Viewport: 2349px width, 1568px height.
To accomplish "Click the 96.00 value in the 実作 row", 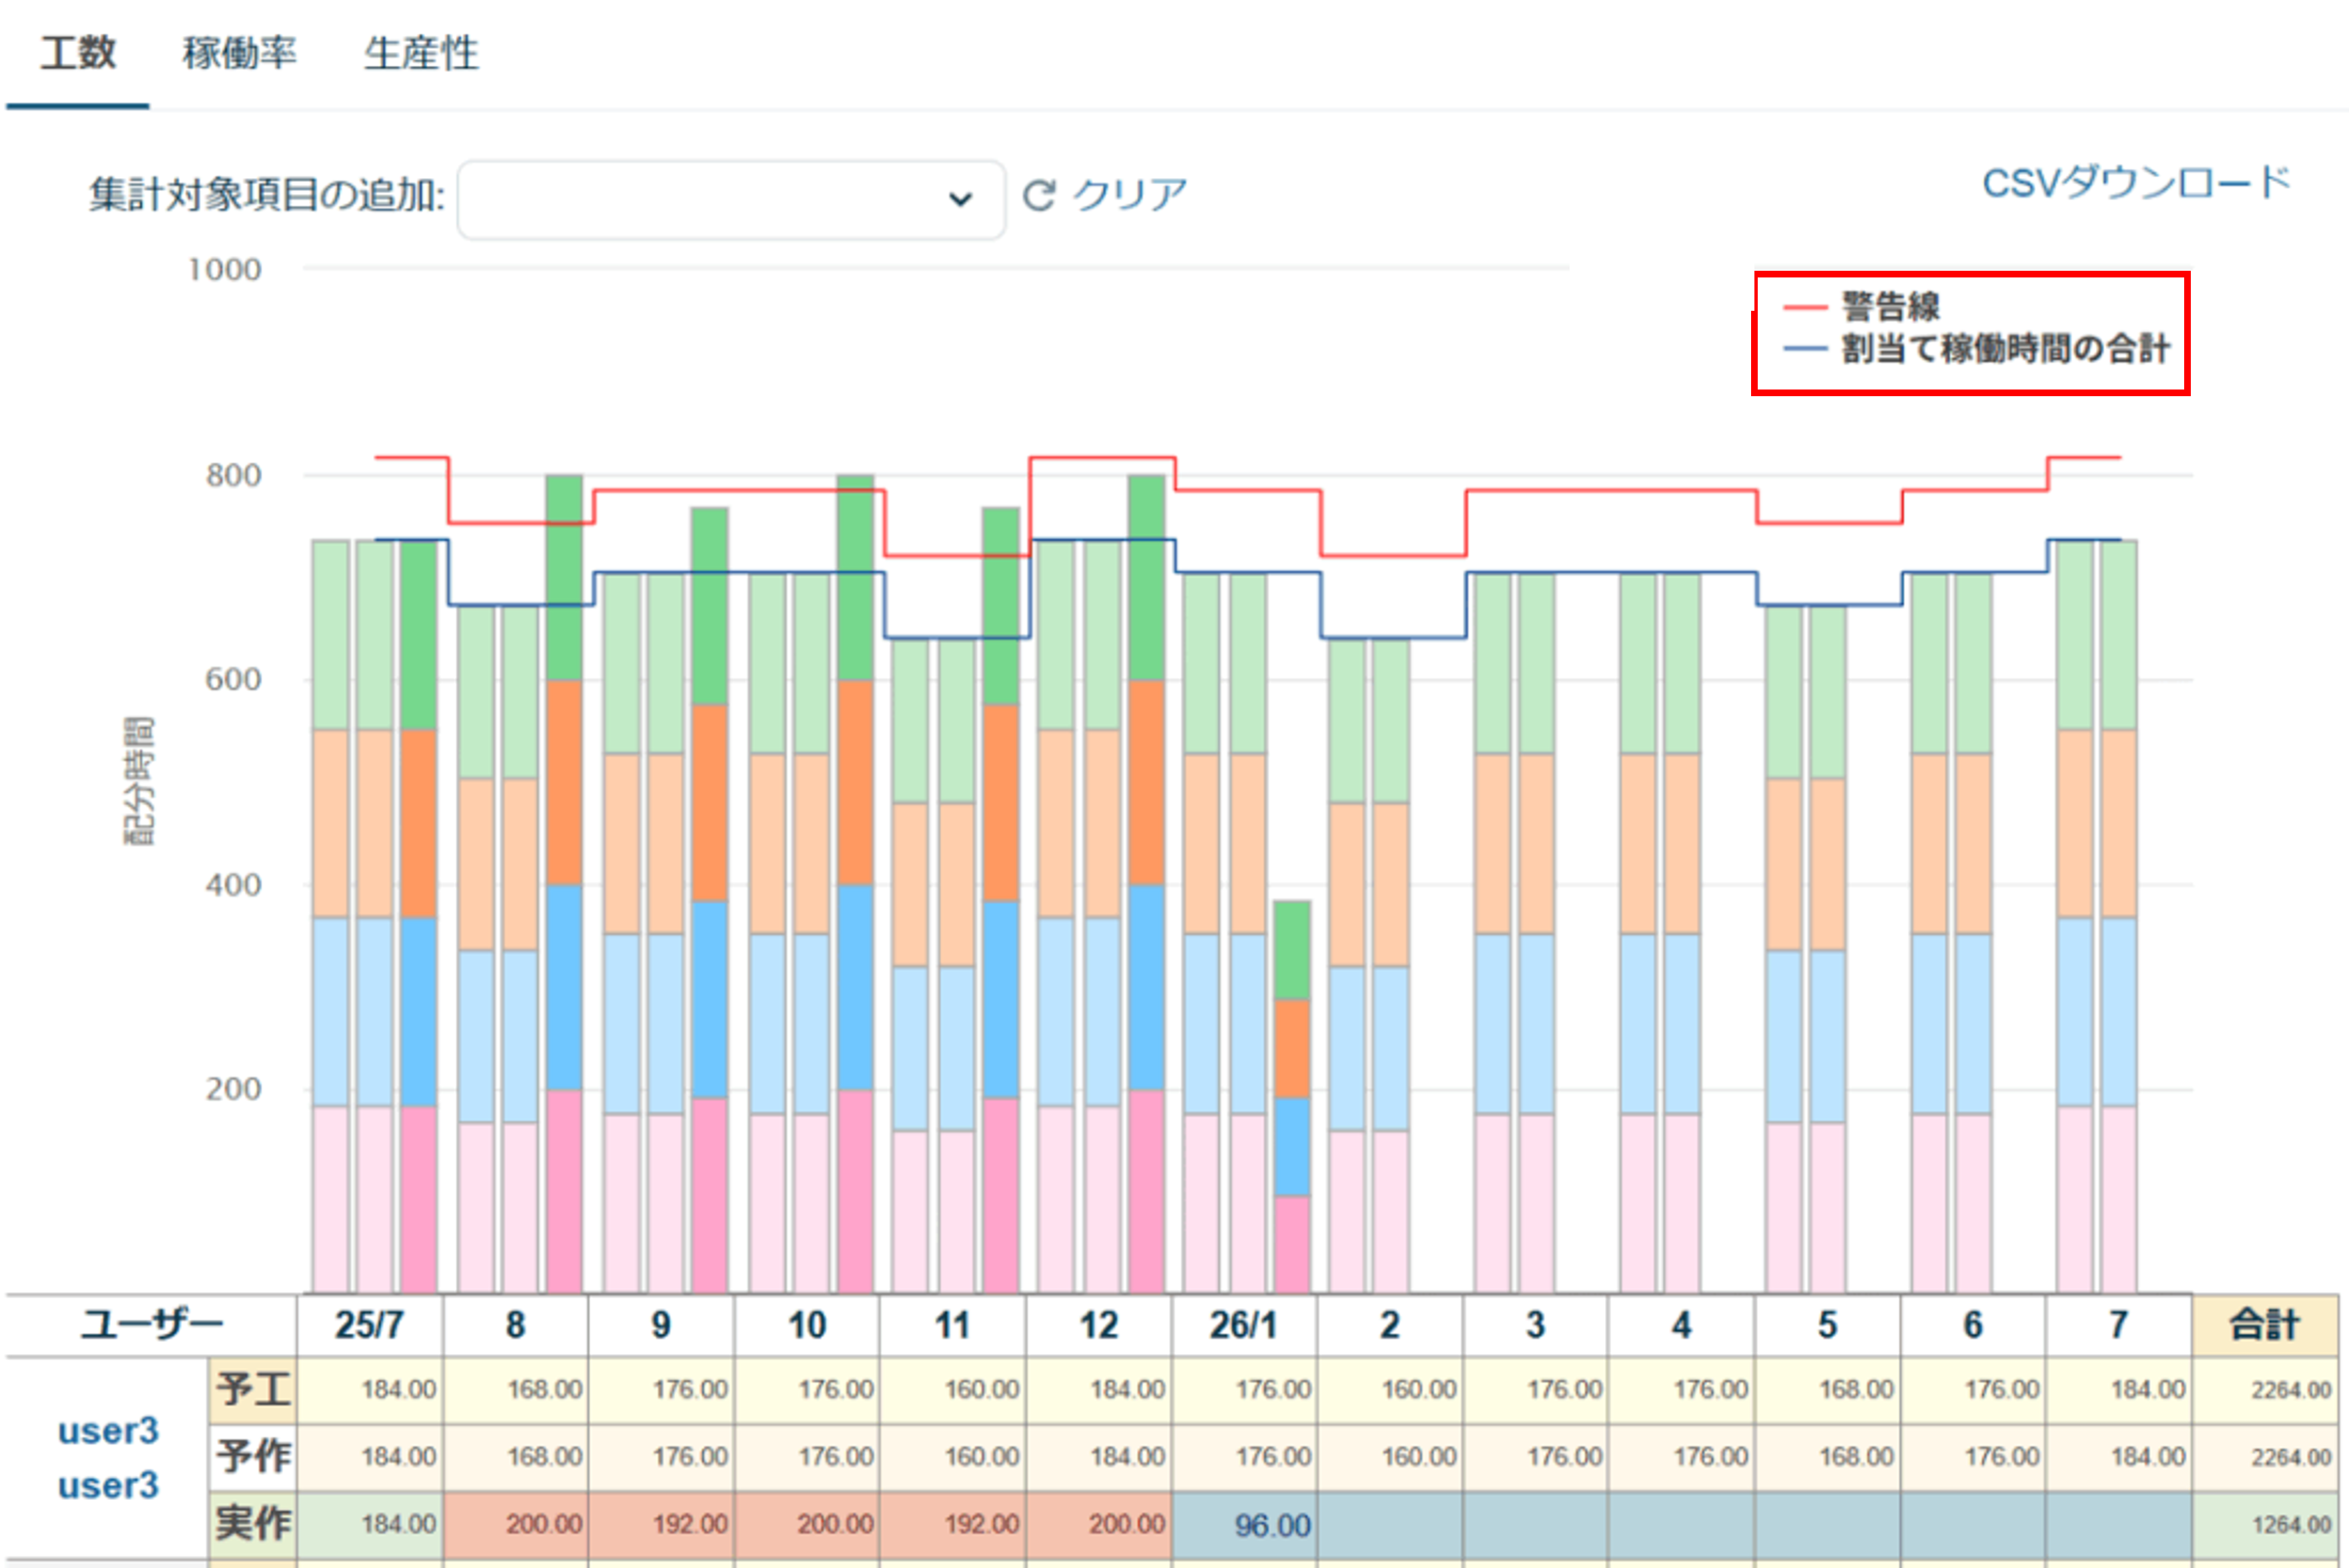I will pyautogui.click(x=1271, y=1525).
